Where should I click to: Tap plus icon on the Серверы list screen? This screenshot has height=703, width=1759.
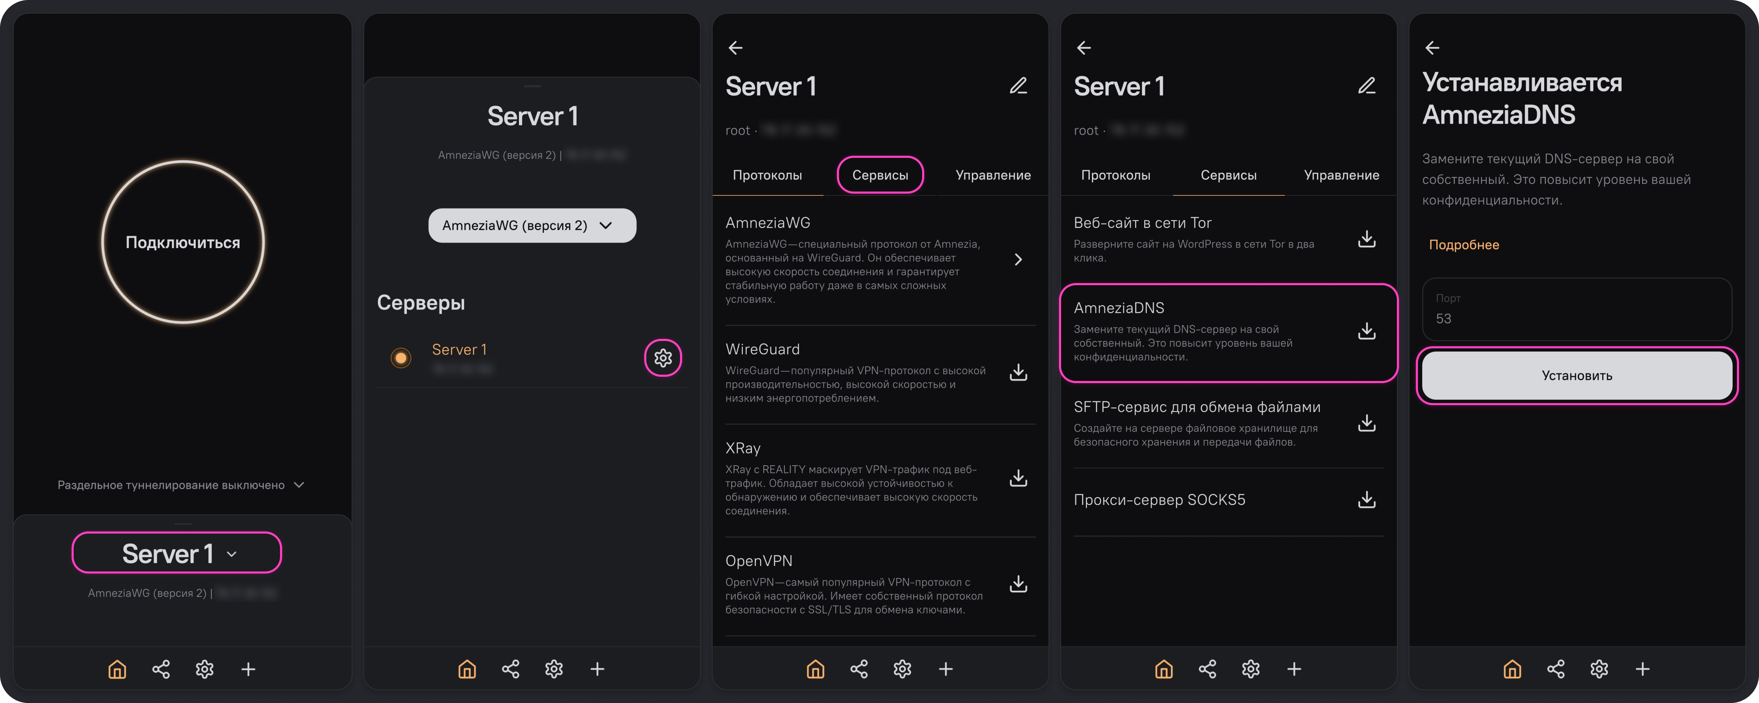[598, 669]
